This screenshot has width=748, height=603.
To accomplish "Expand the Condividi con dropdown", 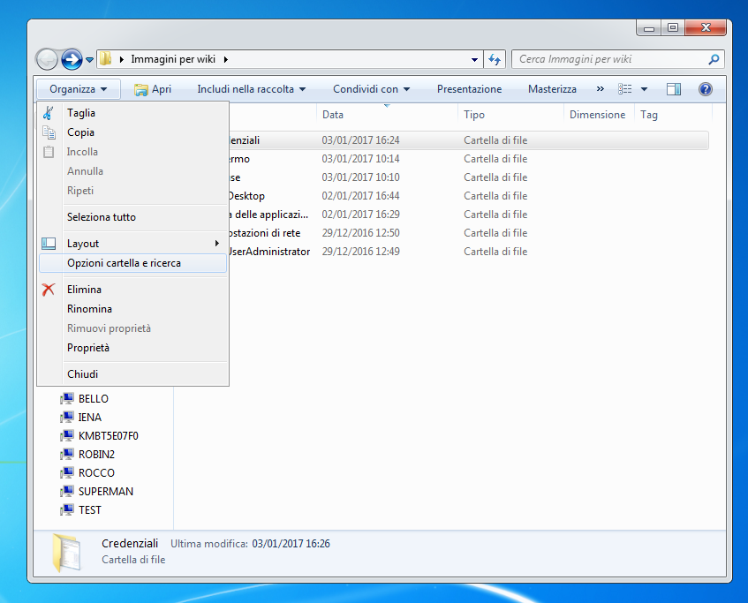I will [371, 89].
